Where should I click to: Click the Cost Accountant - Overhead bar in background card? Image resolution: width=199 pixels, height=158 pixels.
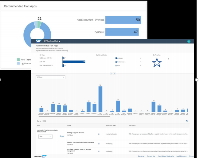point(123,20)
